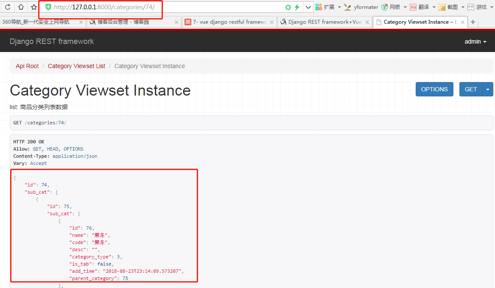Expand the address bar history dropdown
Screen dimensions: 495x288
[308, 7]
